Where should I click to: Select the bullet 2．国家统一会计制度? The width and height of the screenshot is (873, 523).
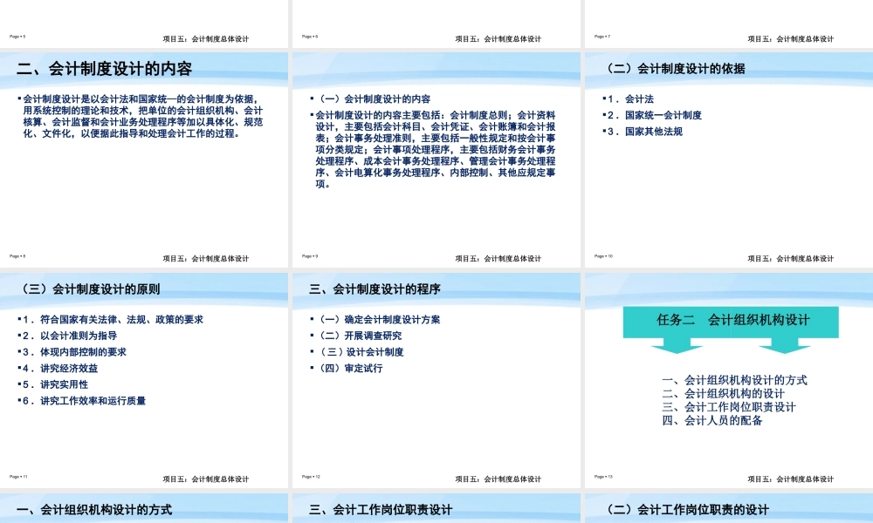pos(656,115)
